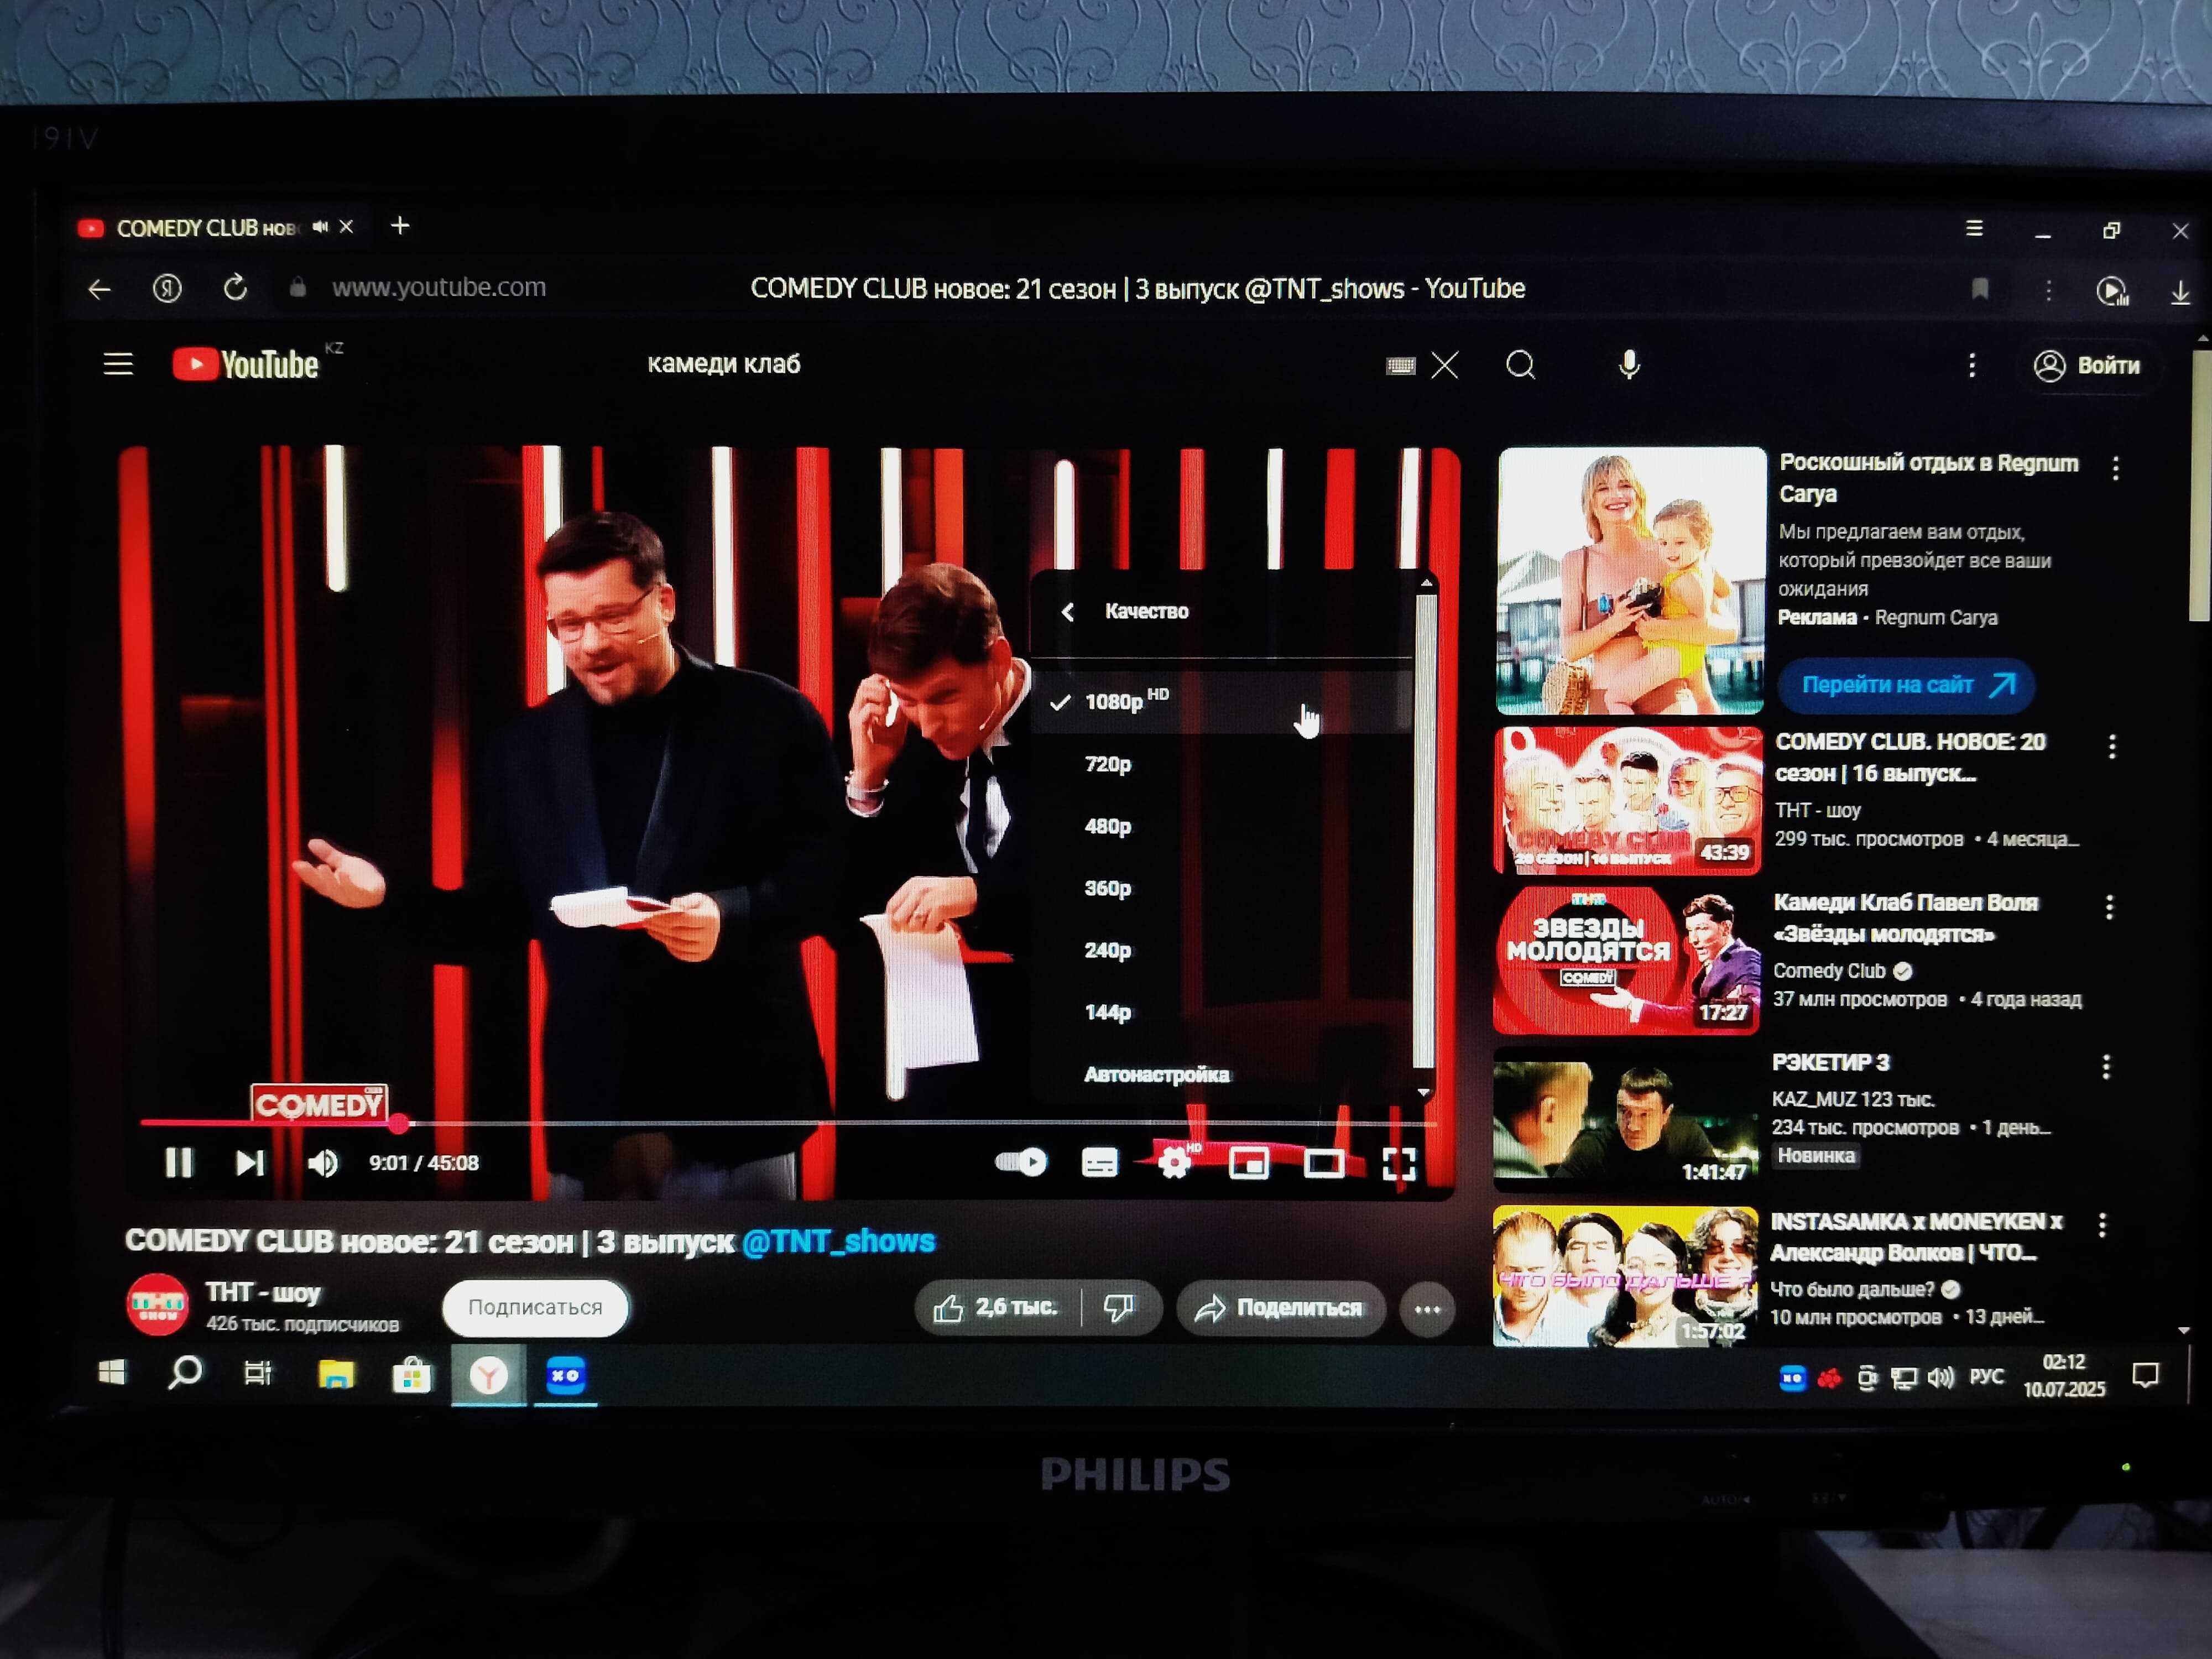Run search with the magnifier button
This screenshot has width=2212, height=1659.
[1521, 365]
